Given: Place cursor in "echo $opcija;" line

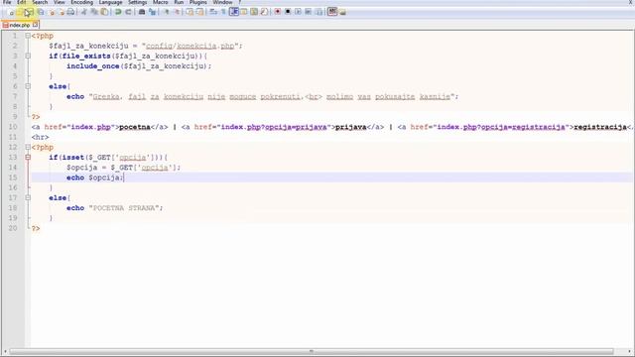Looking at the screenshot, I should pos(95,178).
